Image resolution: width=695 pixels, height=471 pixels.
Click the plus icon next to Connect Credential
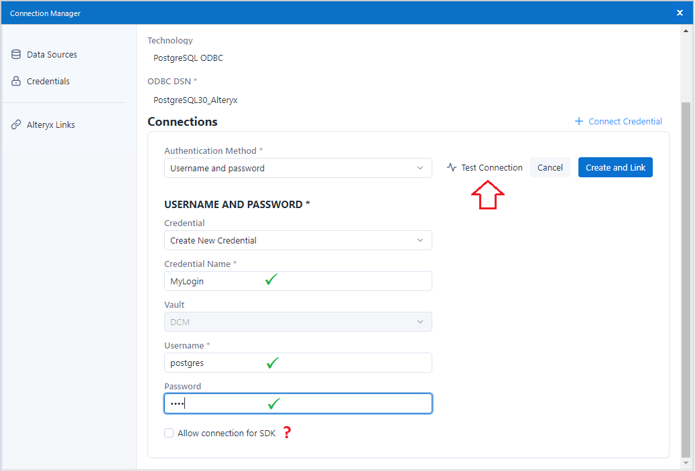click(x=578, y=121)
